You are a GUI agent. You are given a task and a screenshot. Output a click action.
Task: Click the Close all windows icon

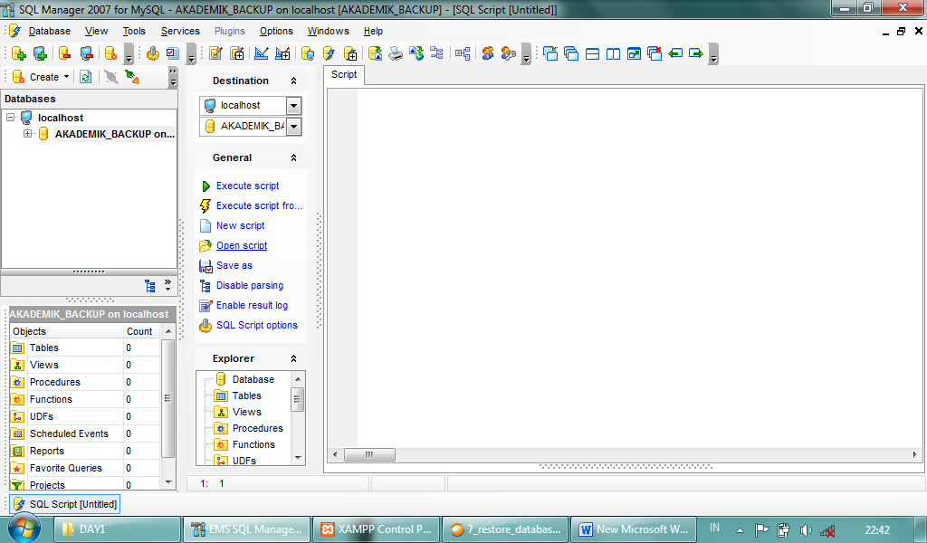click(x=655, y=53)
